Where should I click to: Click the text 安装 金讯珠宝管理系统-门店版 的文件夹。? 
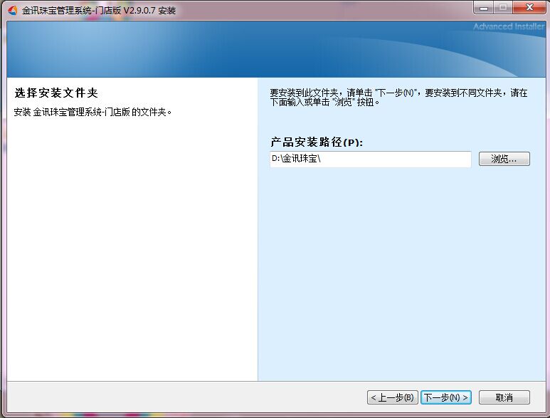pyautogui.click(x=92, y=113)
